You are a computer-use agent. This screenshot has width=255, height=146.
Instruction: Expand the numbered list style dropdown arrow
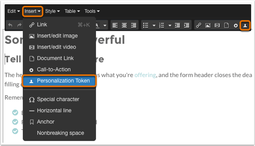170,26
